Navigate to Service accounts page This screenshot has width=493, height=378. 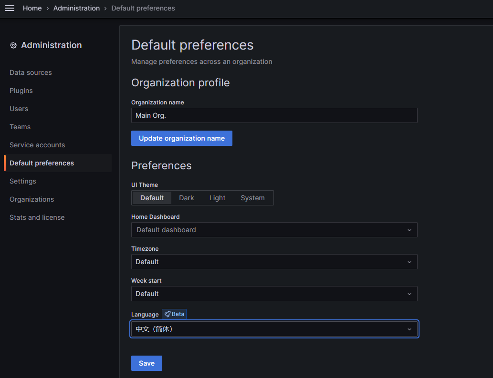pos(37,145)
